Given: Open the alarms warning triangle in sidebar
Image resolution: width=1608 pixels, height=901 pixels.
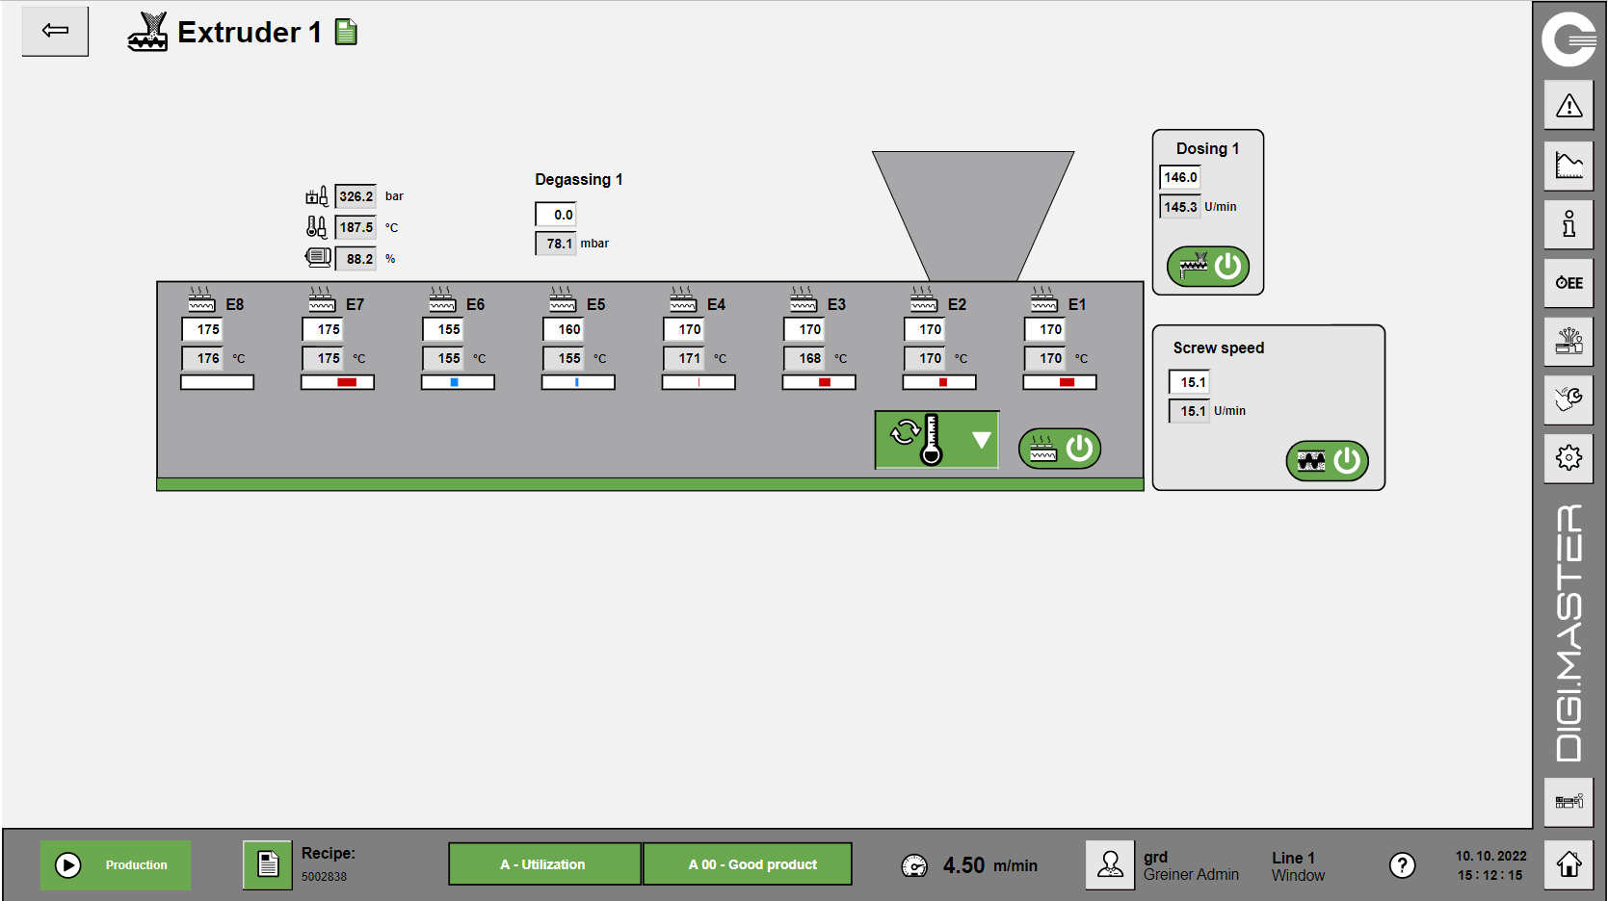Looking at the screenshot, I should point(1568,106).
